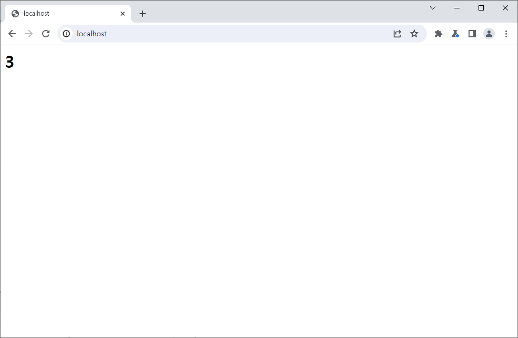The width and height of the screenshot is (518, 338).
Task: Toggle the browser side panel
Action: 472,34
